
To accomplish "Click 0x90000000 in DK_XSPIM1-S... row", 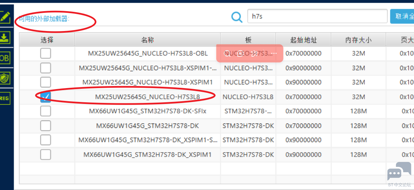I will (x=303, y=140).
